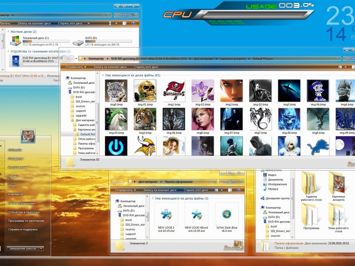Select the boot folder in Пакеты оформления tree
The width and height of the screenshot is (355, 266).
click(128, 220)
